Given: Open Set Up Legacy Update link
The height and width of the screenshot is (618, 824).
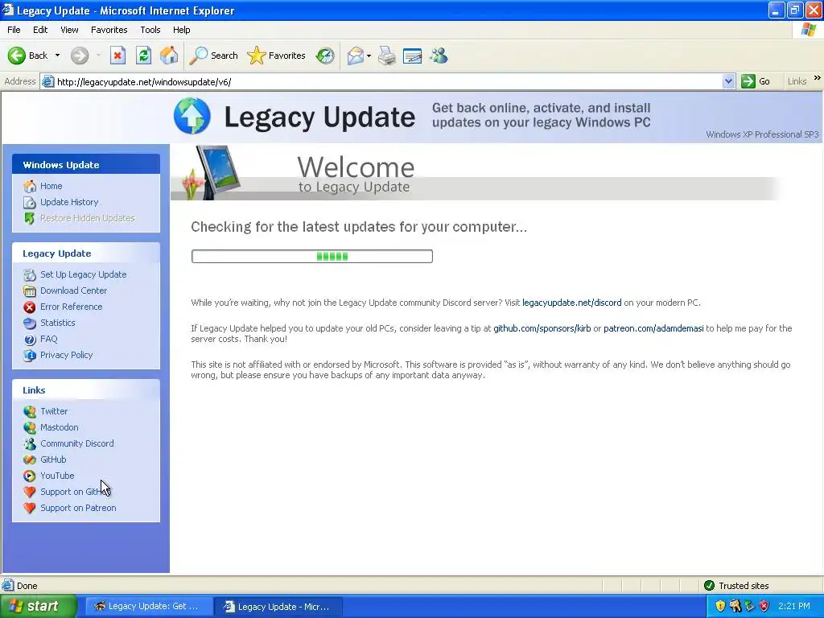Looking at the screenshot, I should pos(83,274).
